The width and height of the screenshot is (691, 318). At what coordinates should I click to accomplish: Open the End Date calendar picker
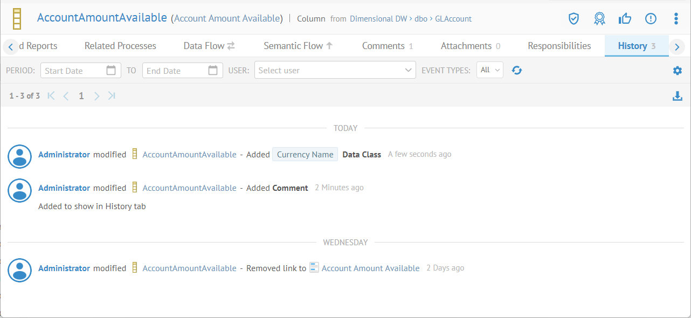[x=213, y=70]
